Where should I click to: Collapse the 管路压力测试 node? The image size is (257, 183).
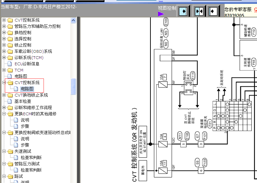[x=4, y=164]
